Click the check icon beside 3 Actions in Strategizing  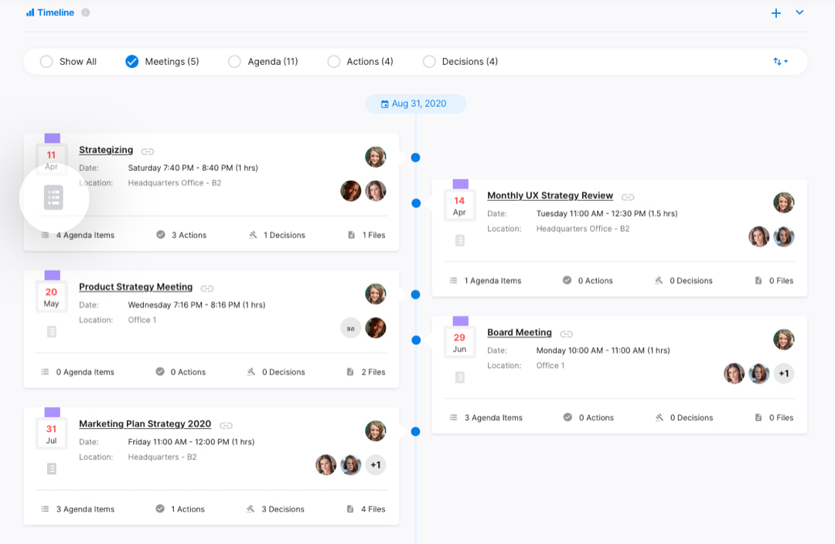(160, 234)
